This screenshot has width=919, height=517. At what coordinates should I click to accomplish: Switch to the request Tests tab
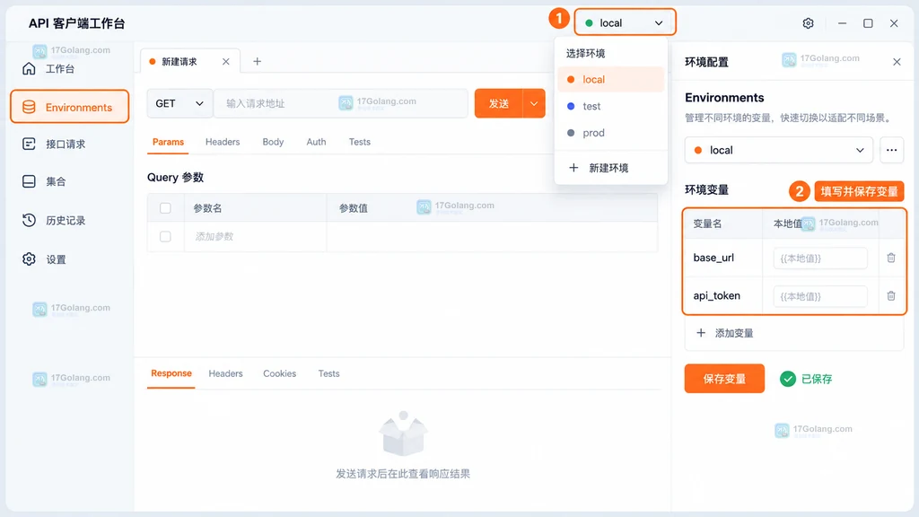pyautogui.click(x=359, y=142)
